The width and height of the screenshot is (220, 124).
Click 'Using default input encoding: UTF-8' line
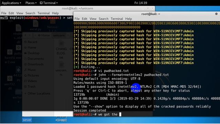point(107,79)
